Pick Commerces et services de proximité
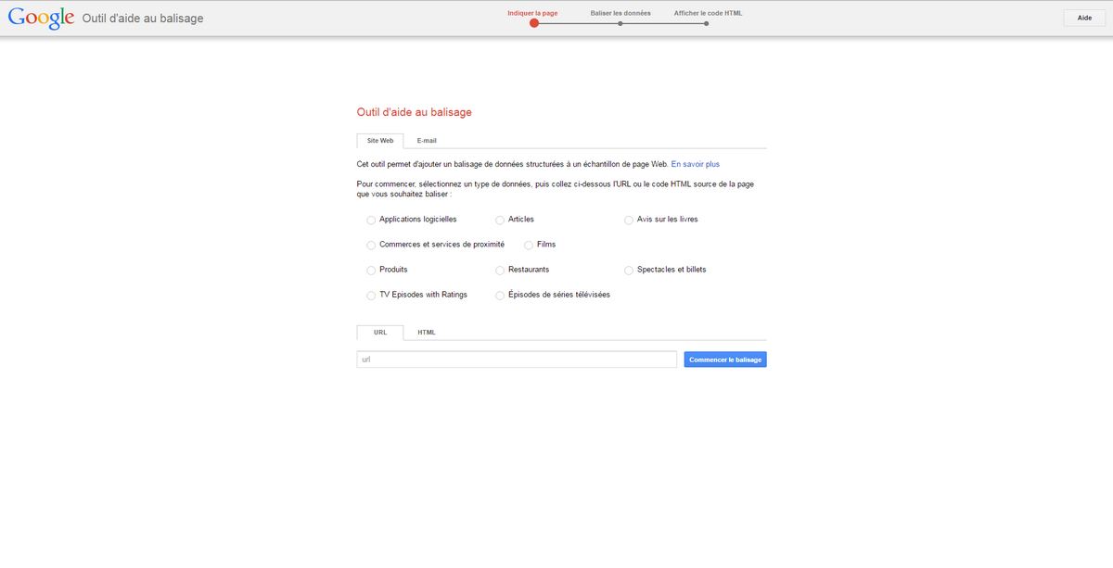 point(371,246)
